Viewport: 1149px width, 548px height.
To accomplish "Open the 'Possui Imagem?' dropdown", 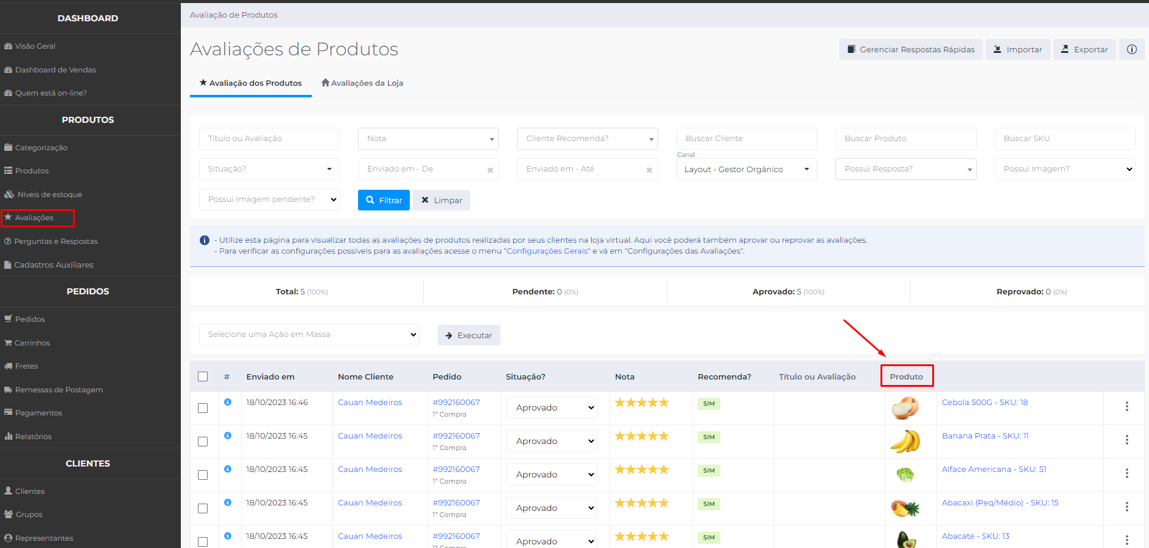I will 1065,169.
